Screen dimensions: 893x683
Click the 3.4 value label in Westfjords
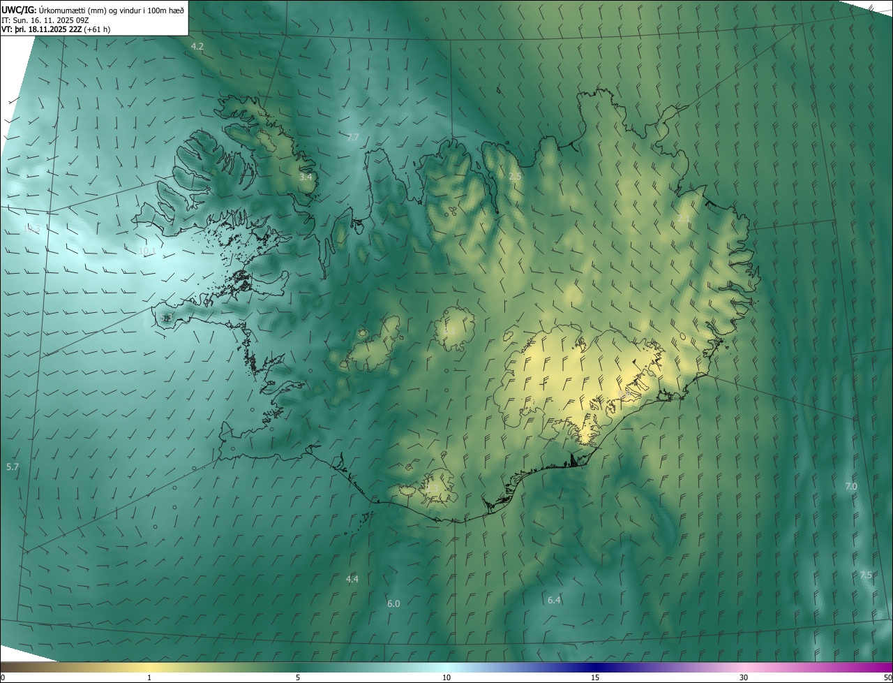point(306,177)
